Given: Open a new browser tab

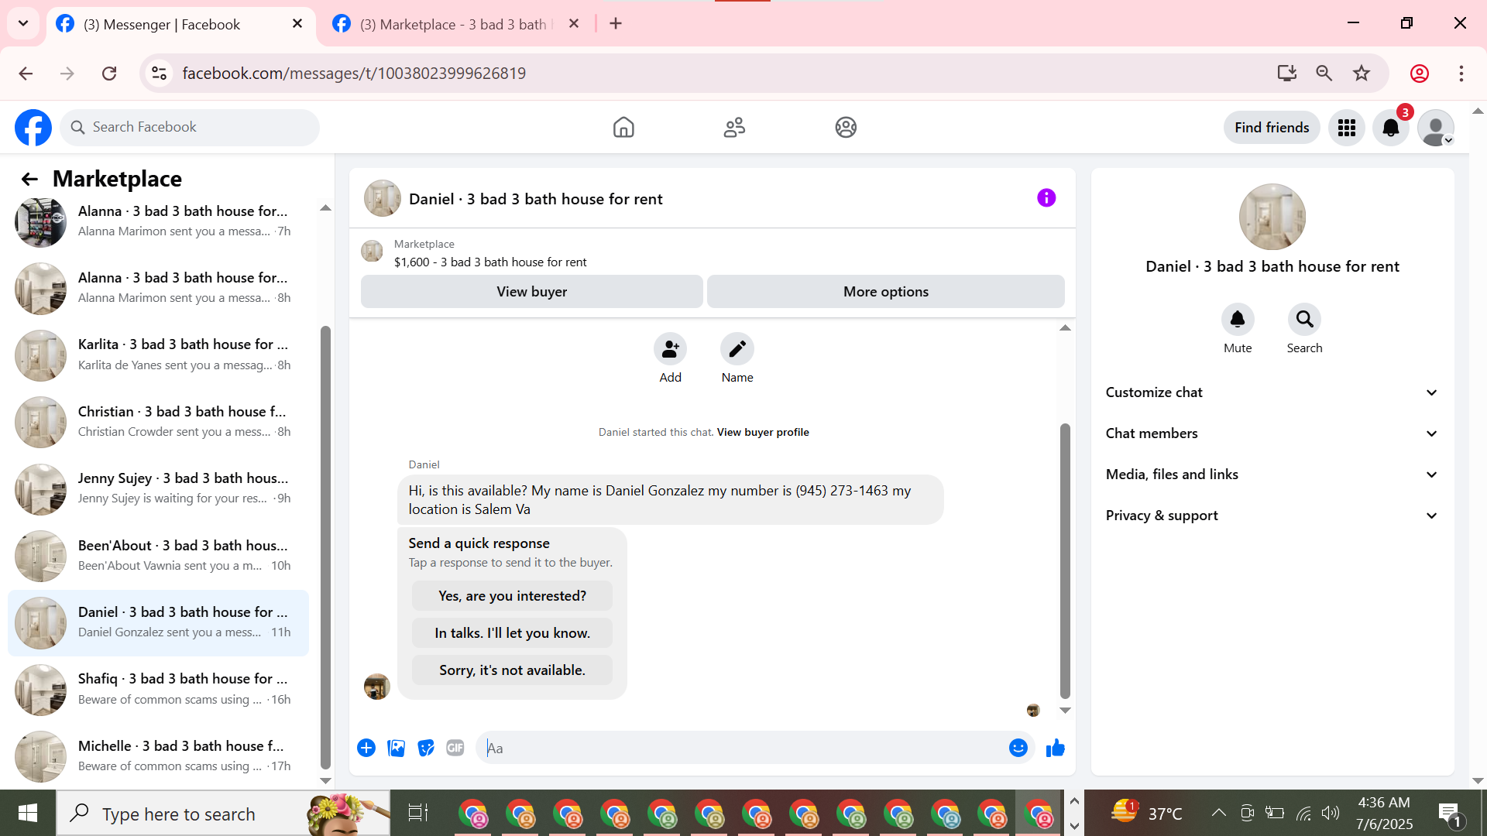Looking at the screenshot, I should (616, 24).
